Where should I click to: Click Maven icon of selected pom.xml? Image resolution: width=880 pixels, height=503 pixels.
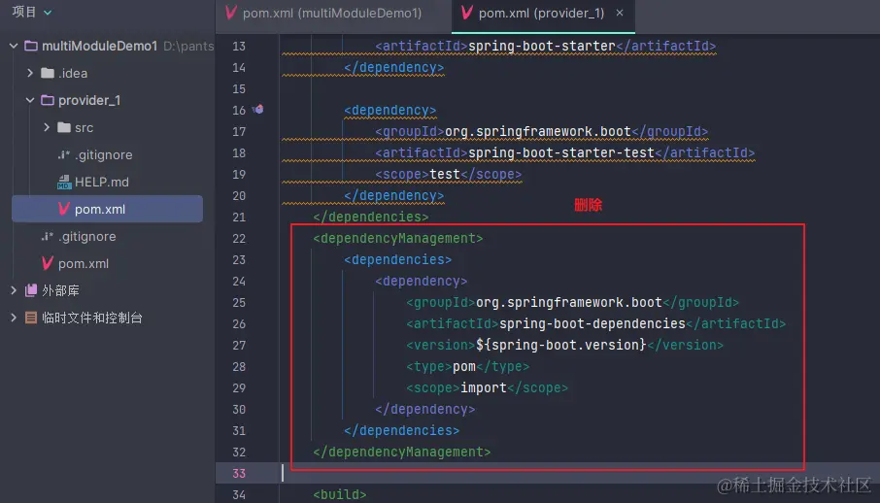64,209
